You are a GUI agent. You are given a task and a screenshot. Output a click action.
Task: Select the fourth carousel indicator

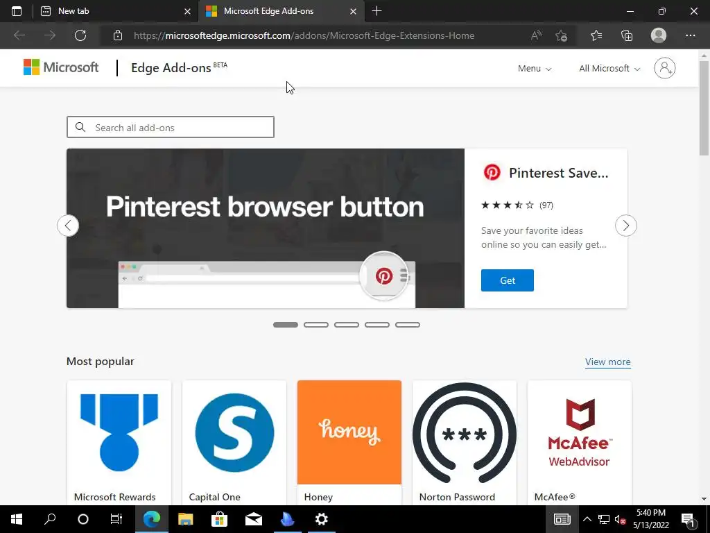click(x=377, y=325)
